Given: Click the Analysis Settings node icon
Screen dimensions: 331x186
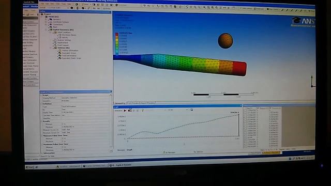Looking at the screenshot, I should (x=55, y=40).
